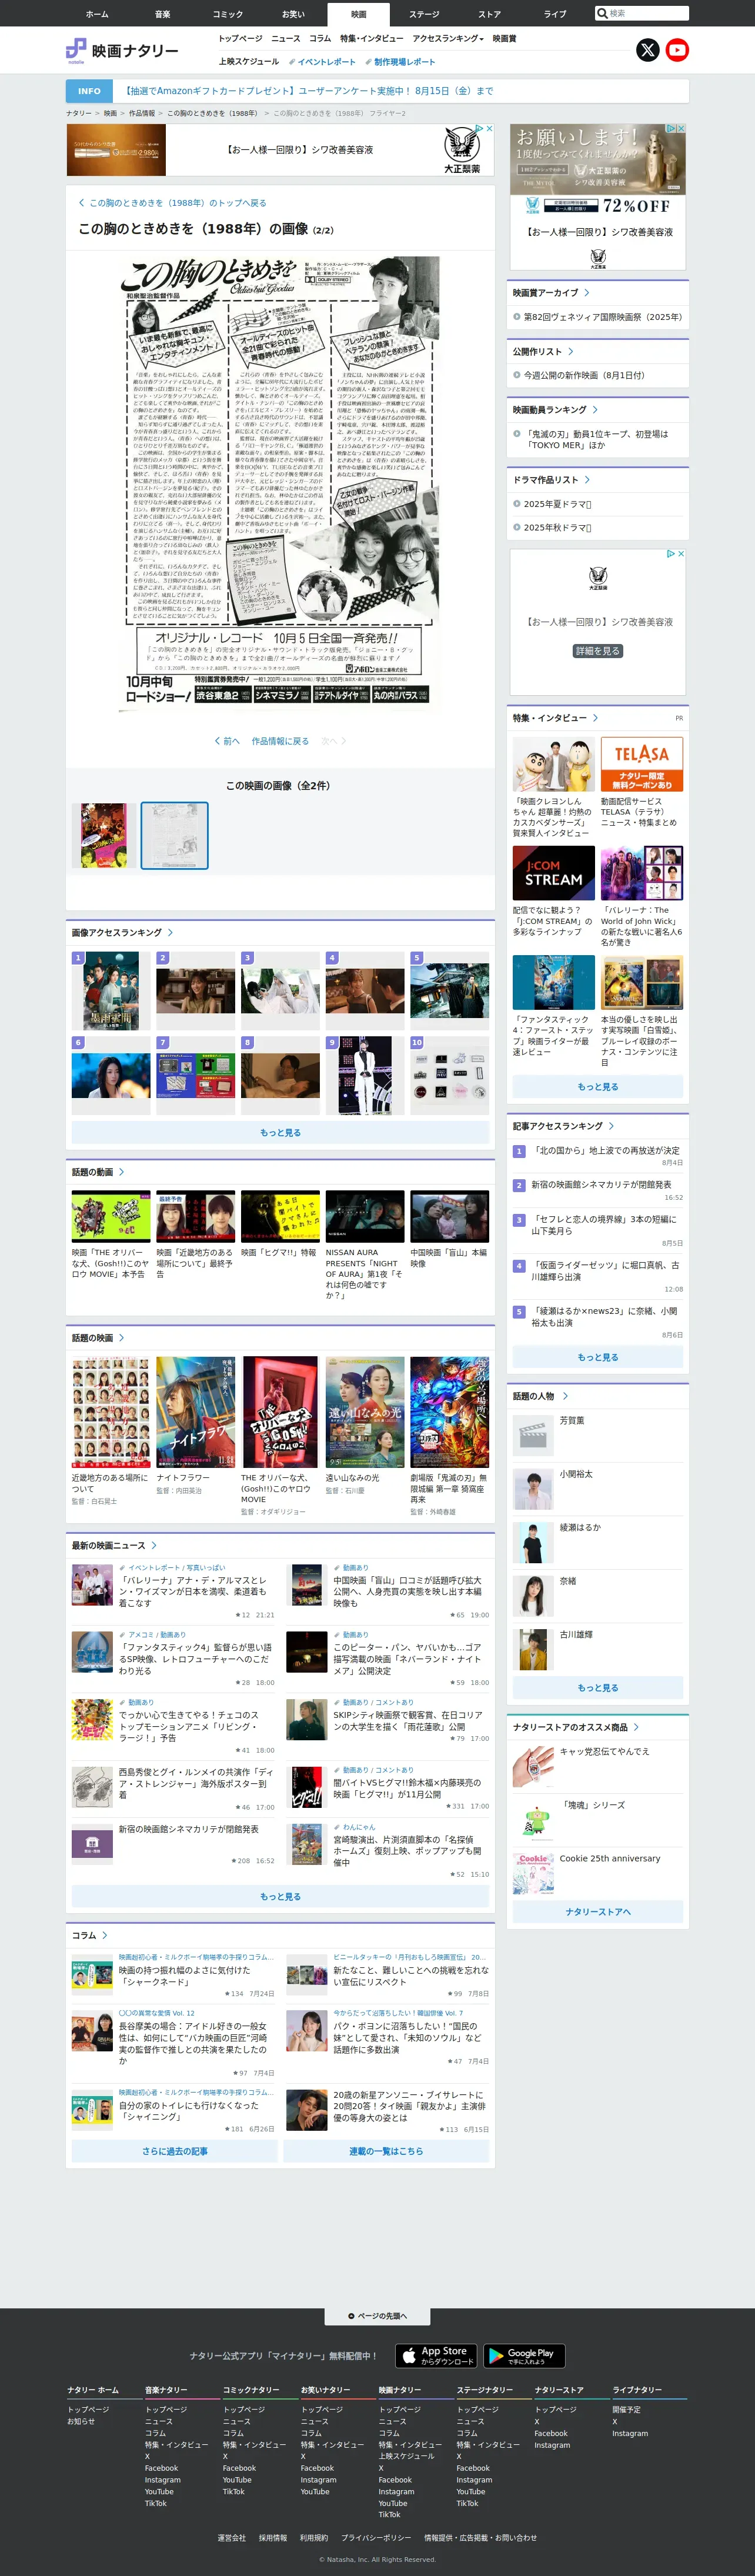
Task: Open 小関裕太 in 話題の人物
Action: click(575, 1474)
